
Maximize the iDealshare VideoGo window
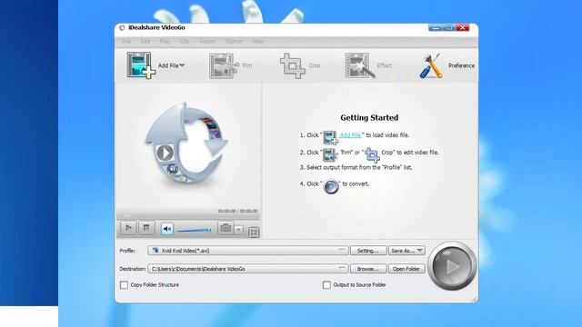tap(449, 27)
